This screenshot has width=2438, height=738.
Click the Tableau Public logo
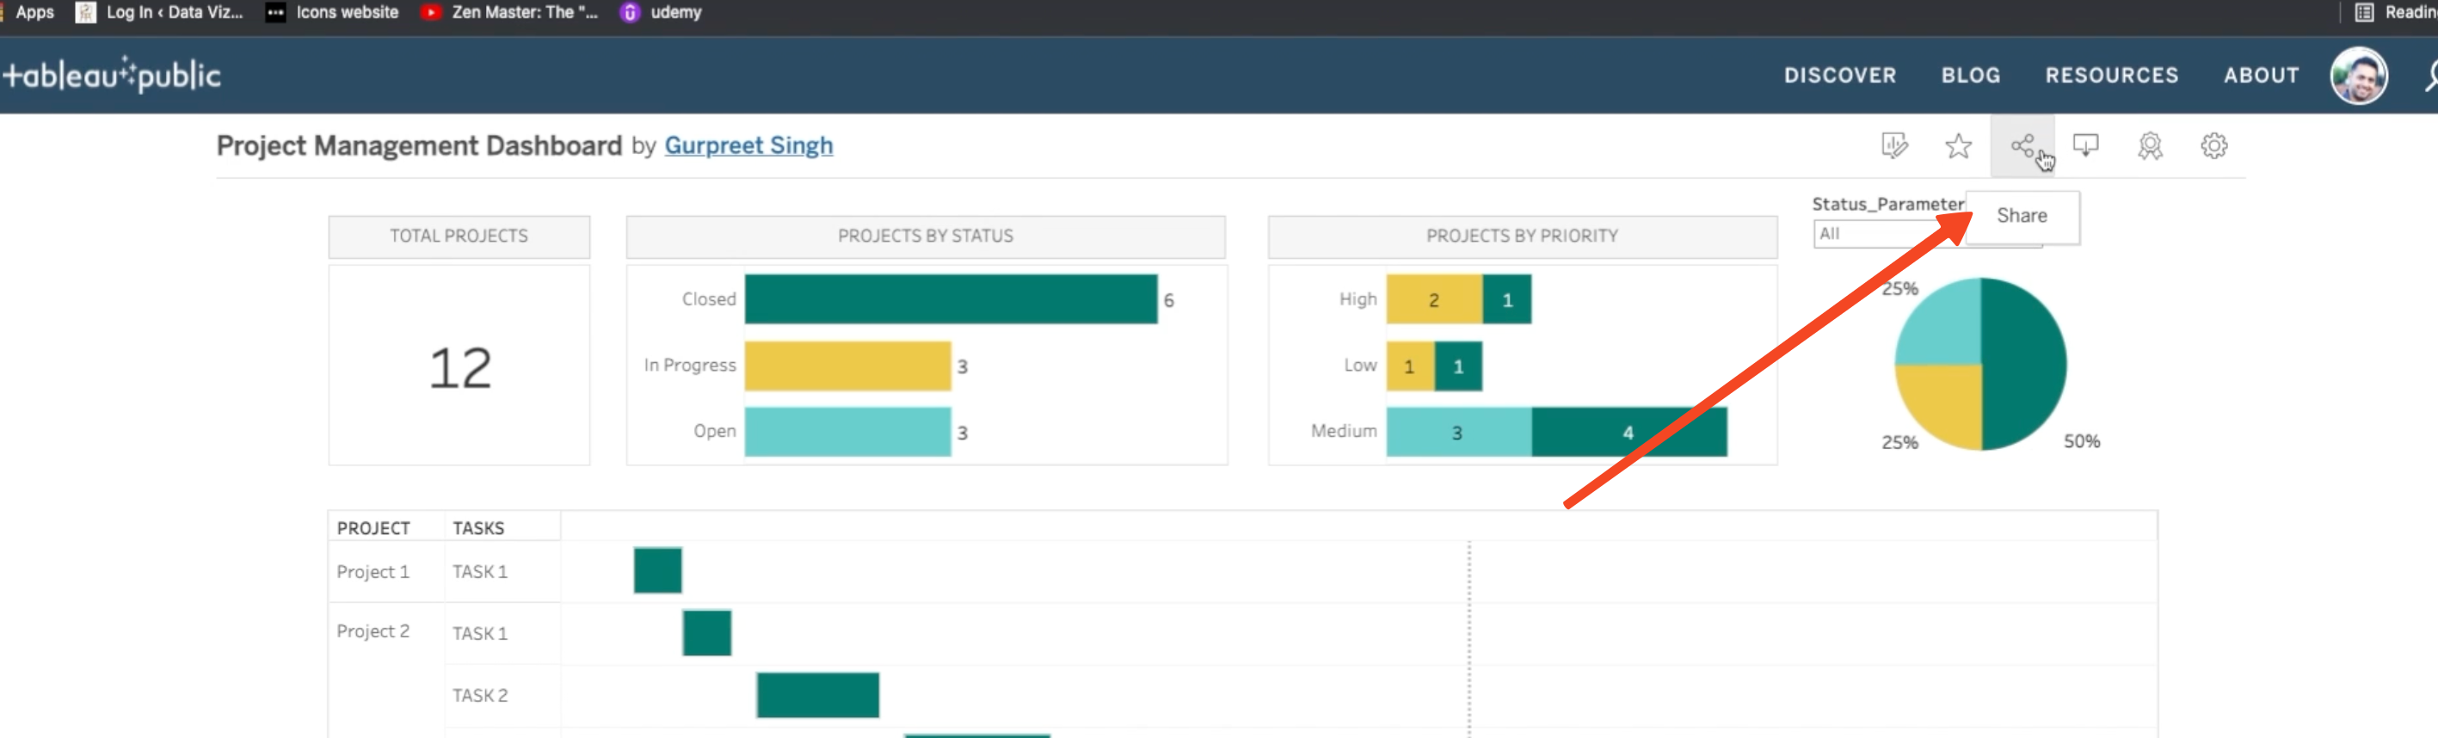pos(112,75)
